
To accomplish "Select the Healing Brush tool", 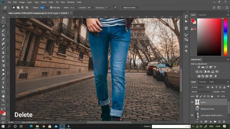I will 3,44.
